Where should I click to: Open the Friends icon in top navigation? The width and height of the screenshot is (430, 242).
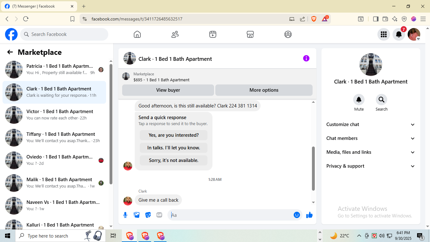[x=175, y=34]
